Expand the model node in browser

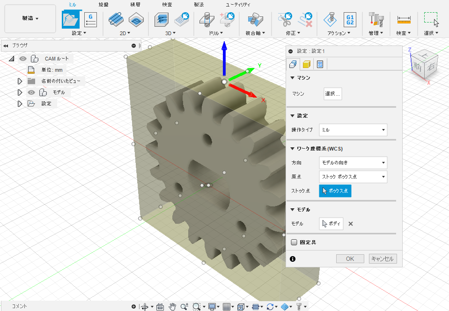pyautogui.click(x=20, y=92)
